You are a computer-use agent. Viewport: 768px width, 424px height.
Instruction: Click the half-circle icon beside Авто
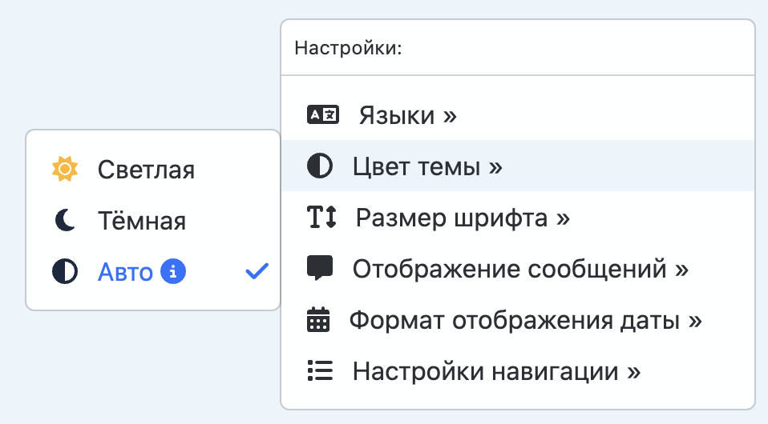pos(65,272)
